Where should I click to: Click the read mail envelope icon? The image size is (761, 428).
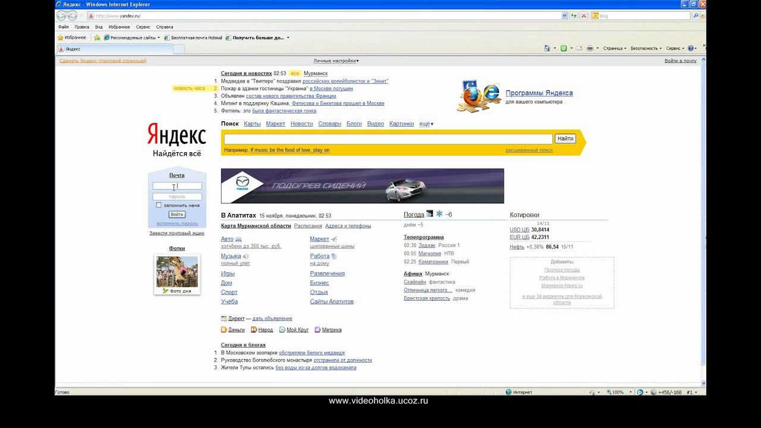(578, 48)
